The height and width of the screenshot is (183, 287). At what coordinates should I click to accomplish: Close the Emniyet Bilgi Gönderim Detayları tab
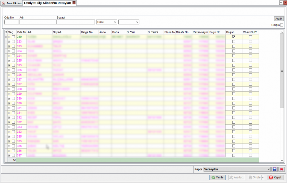tap(74, 3)
